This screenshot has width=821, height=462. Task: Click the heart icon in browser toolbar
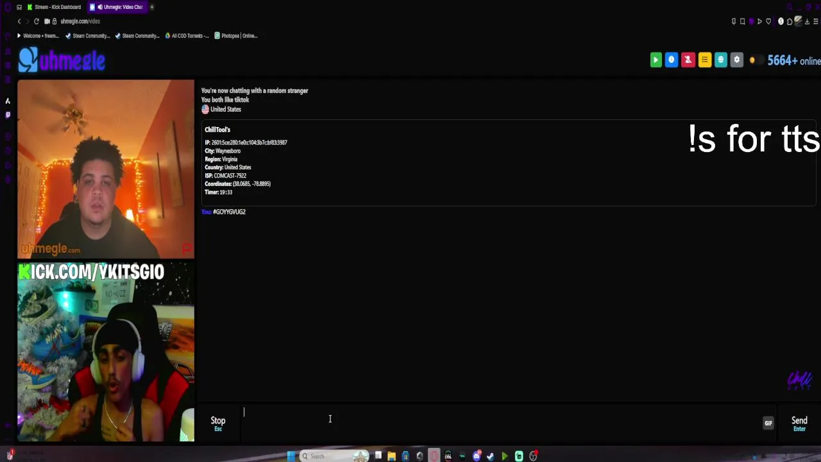[768, 21]
